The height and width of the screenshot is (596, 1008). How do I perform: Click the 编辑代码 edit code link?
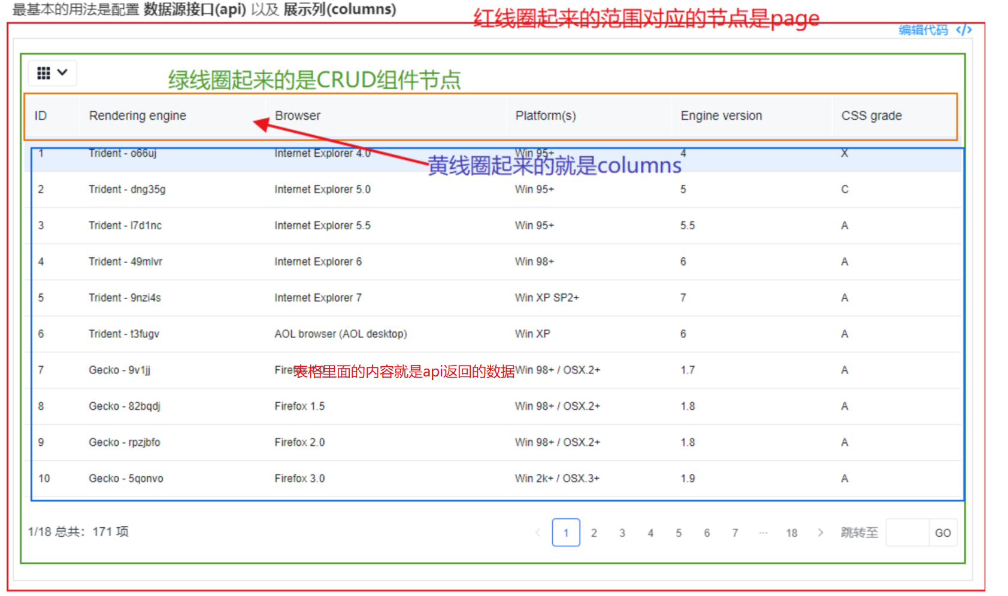pyautogui.click(x=935, y=30)
